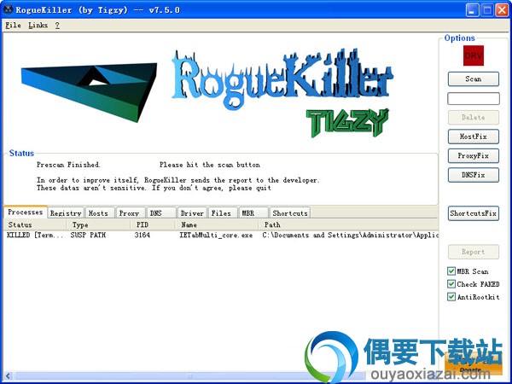
Task: Switch to the Proxy tab
Action: point(131,212)
